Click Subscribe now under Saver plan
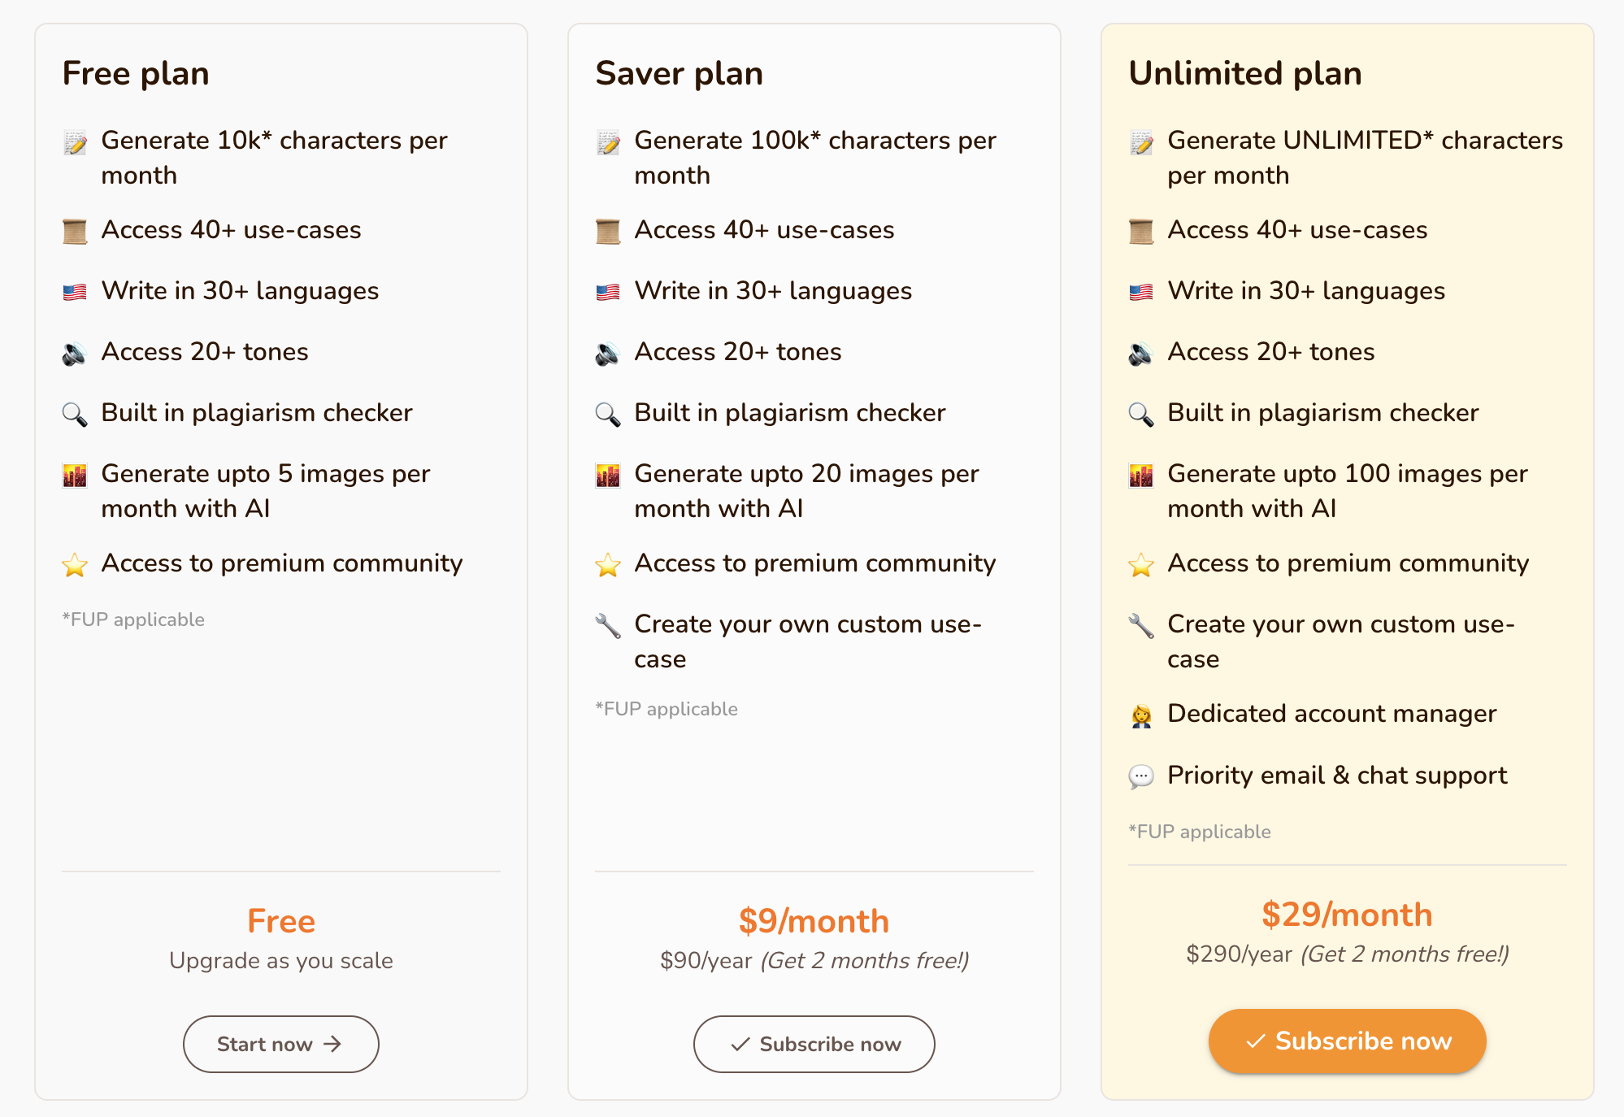This screenshot has height=1117, width=1624. coord(814,1044)
